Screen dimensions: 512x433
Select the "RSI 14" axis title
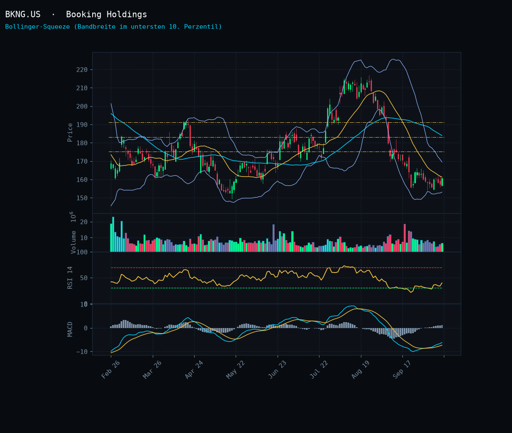click(x=70, y=278)
